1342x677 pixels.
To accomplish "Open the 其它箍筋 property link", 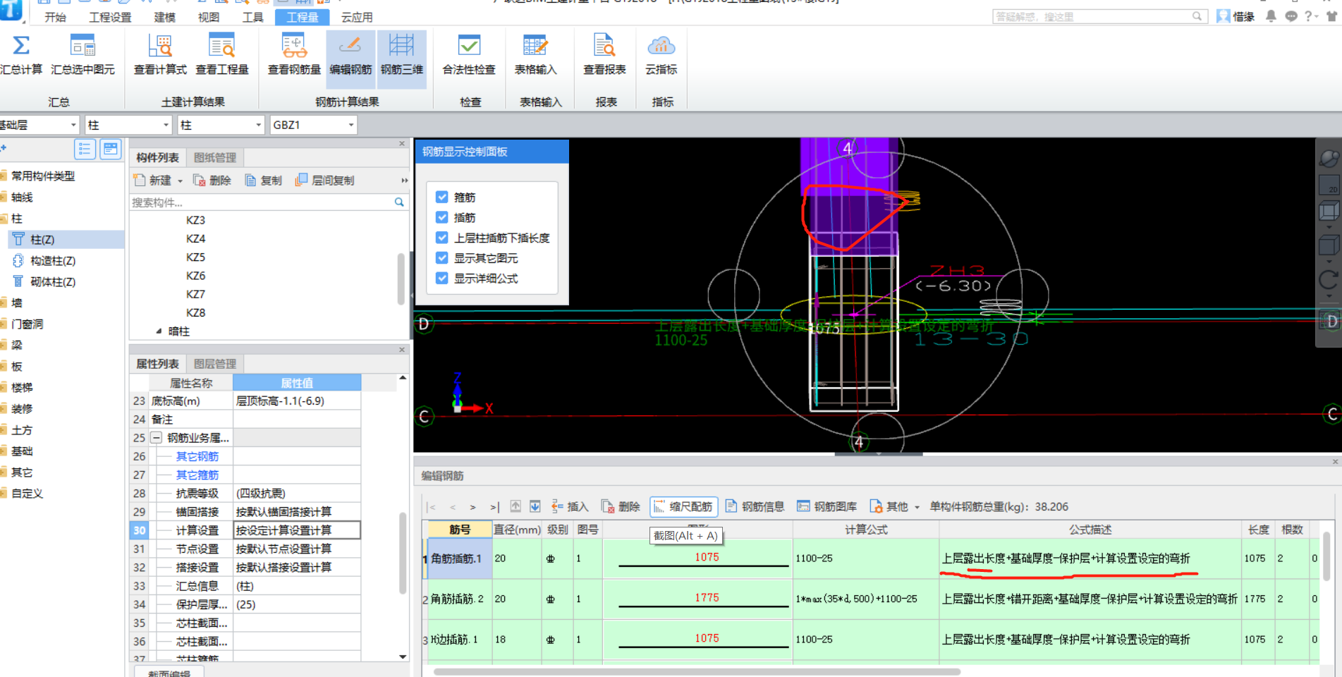I will [x=197, y=475].
